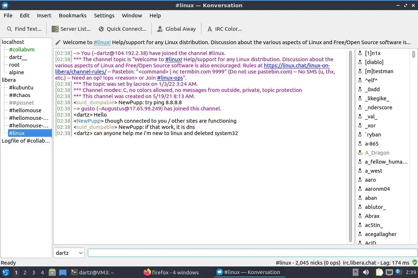Select dartz__ query in localhost
Viewport: 418px width, 278px height.
click(x=18, y=57)
